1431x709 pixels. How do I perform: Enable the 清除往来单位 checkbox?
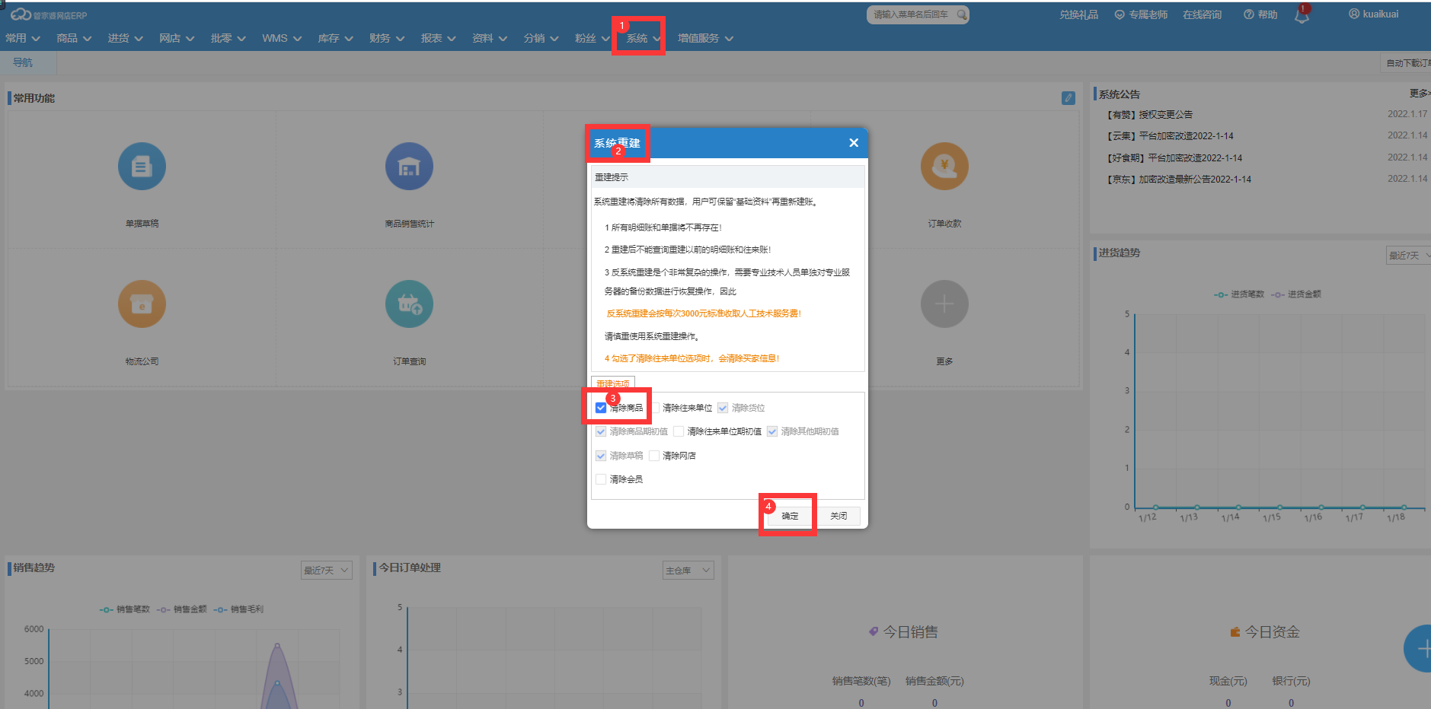click(x=655, y=408)
